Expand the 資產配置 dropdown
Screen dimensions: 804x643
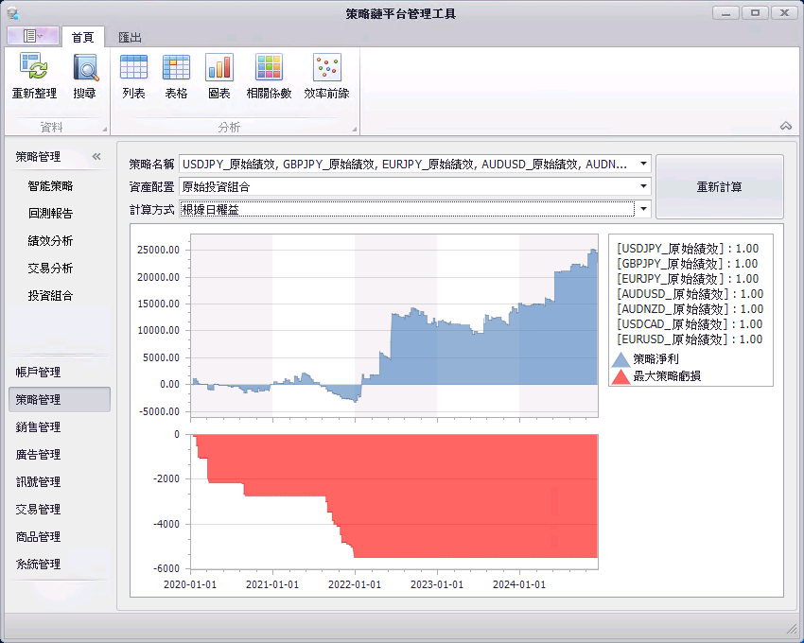643,186
